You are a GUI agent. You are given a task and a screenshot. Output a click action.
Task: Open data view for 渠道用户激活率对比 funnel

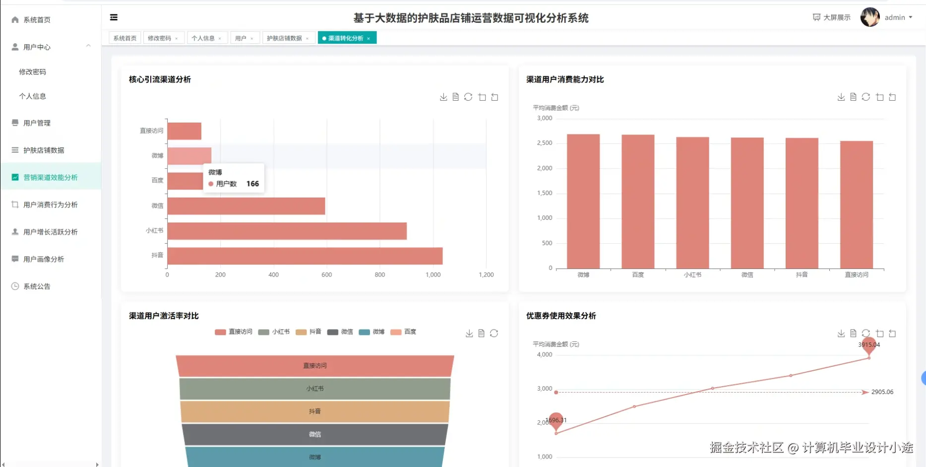tap(481, 334)
